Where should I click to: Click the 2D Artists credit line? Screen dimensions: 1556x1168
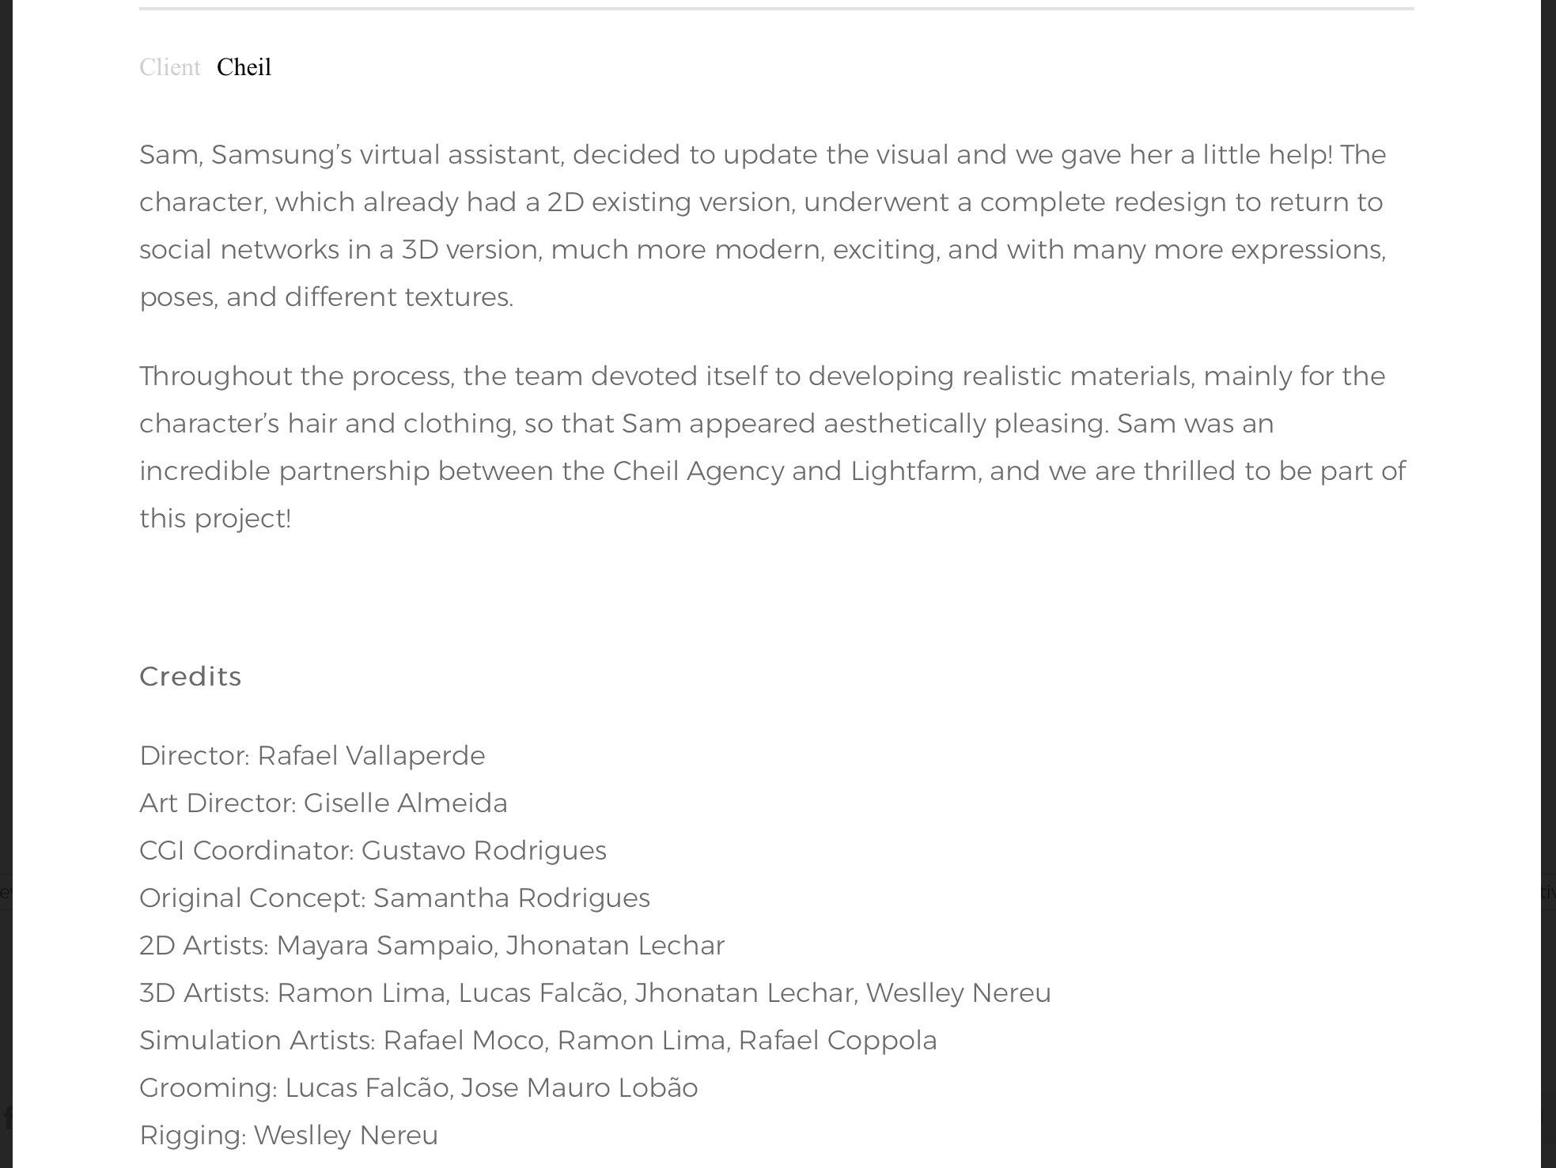[432, 945]
